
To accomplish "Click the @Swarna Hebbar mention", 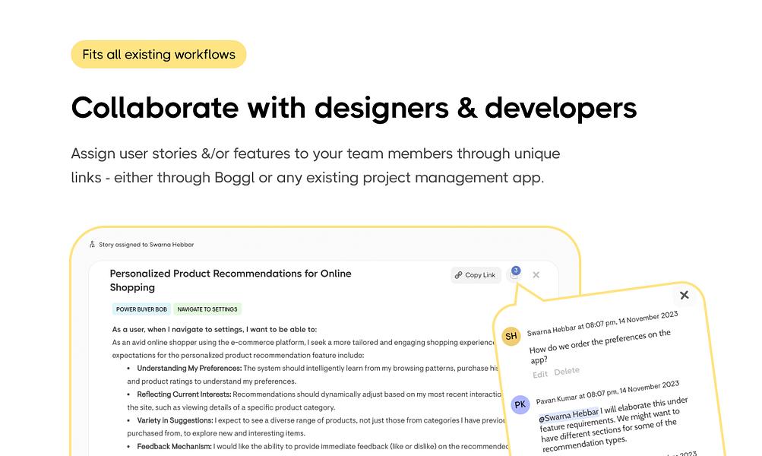I will (x=568, y=415).
